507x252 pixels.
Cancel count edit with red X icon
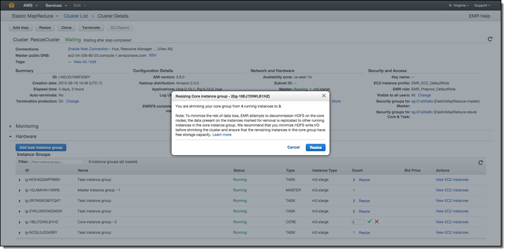click(376, 222)
